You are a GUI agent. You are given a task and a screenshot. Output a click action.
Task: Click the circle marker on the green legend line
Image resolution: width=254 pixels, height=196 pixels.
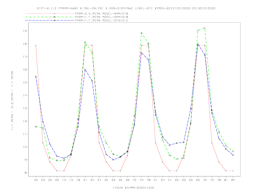[55, 17]
